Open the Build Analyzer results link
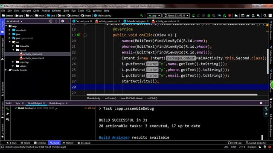The height and width of the screenshot is (153, 273). tap(114, 138)
